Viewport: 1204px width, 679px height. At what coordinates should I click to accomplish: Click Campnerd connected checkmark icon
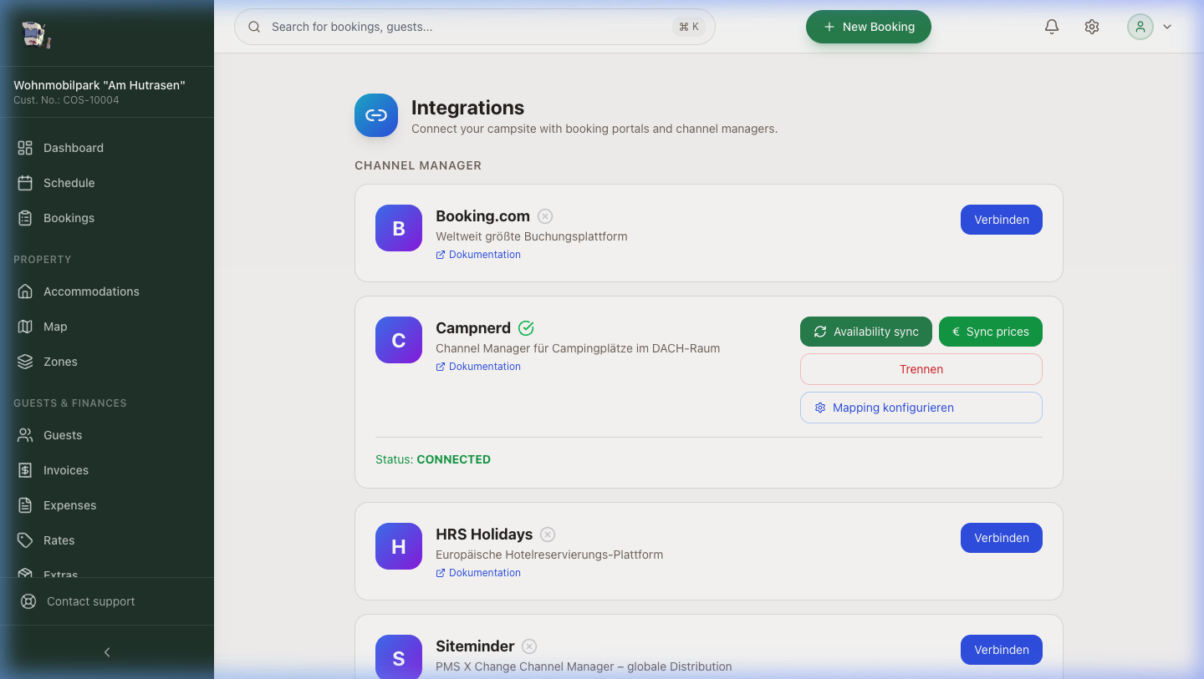(x=526, y=328)
